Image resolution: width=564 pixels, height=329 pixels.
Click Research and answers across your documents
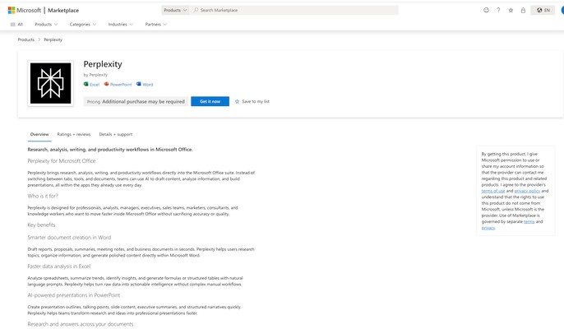tap(81, 324)
